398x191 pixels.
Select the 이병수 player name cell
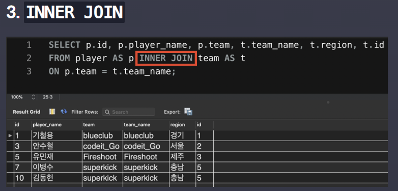[56, 168]
